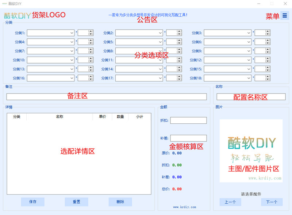Increase the 分类1 quantity spinner

coord(91,31)
